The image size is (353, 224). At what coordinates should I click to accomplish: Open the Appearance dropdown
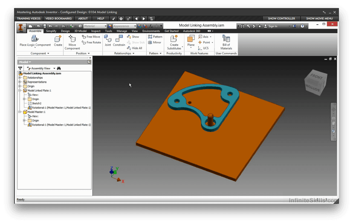point(135,26)
